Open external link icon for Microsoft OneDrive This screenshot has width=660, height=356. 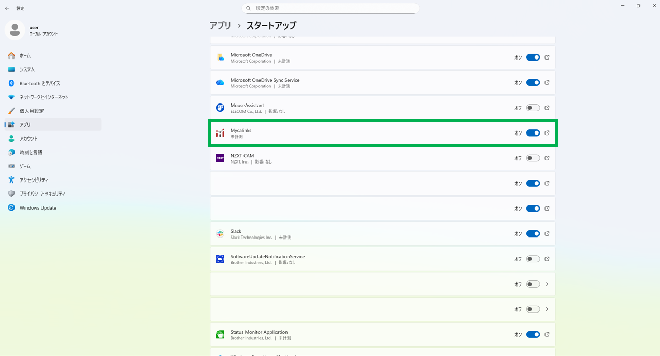click(547, 57)
